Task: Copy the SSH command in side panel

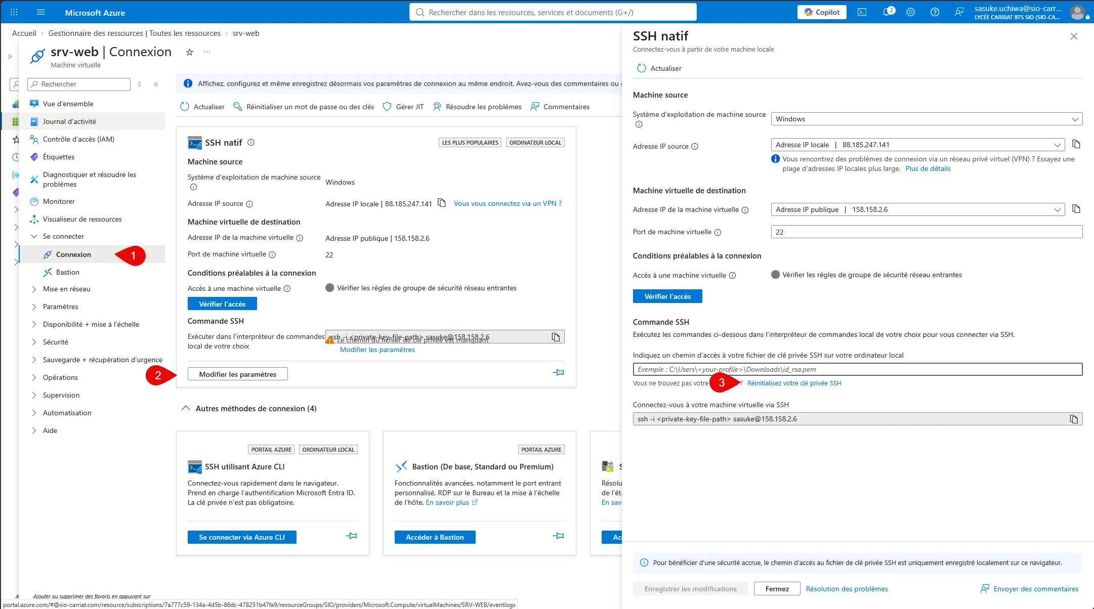Action: point(1074,419)
